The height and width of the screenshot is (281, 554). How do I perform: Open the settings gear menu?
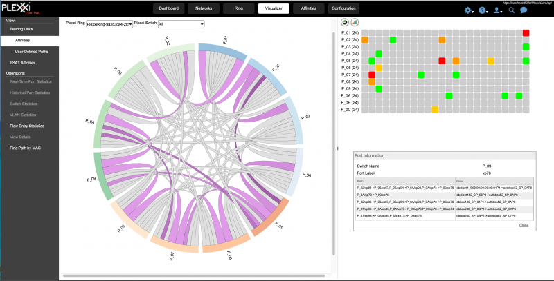pos(468,10)
